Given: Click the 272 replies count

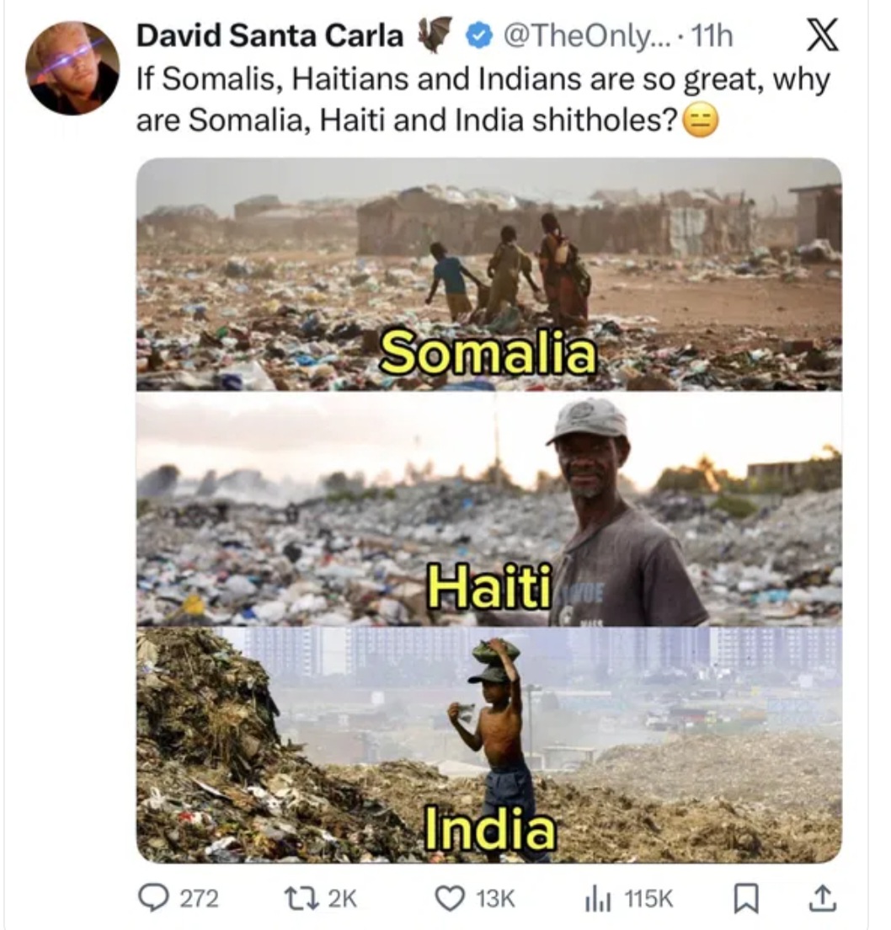Looking at the screenshot, I should click(x=199, y=899).
